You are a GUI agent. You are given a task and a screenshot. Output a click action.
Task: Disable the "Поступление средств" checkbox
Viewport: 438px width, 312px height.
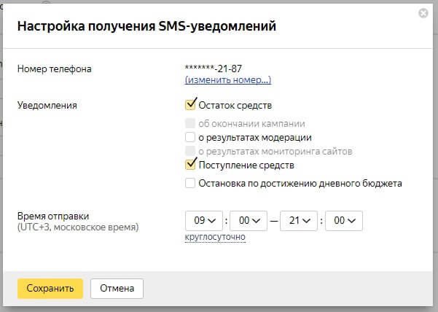click(x=191, y=165)
